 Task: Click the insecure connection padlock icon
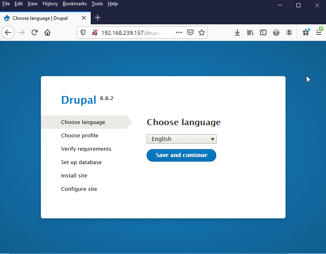pyautogui.click(x=94, y=33)
